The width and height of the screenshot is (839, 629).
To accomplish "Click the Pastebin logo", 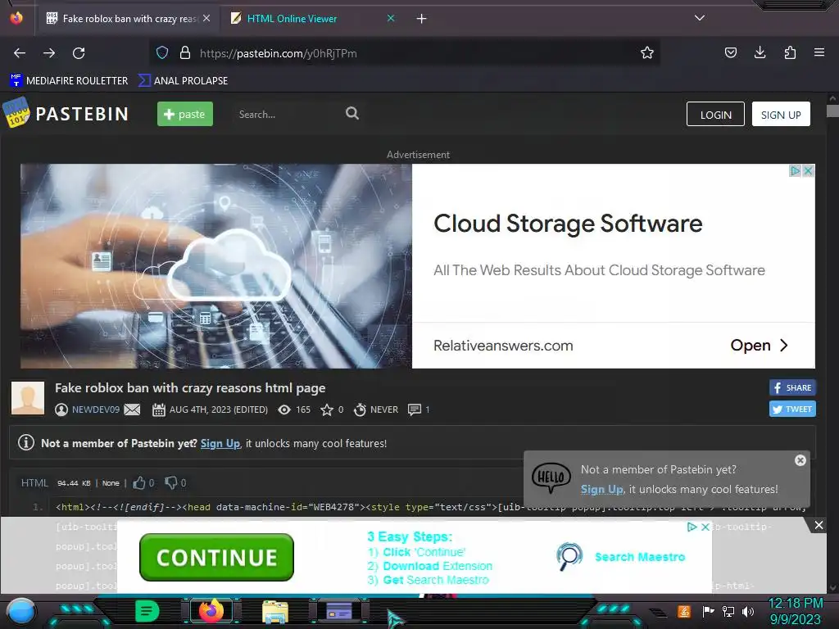I will point(66,113).
